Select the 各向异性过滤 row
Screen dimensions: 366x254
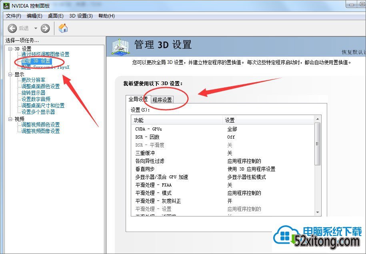(223, 161)
